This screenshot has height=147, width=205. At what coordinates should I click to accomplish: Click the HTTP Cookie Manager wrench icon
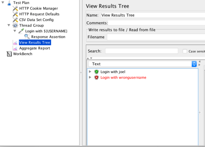click(x=15, y=8)
